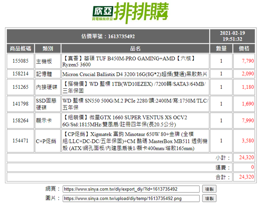
Task: Click quantity 1 in the 顯示卡 row
Action: point(221,121)
